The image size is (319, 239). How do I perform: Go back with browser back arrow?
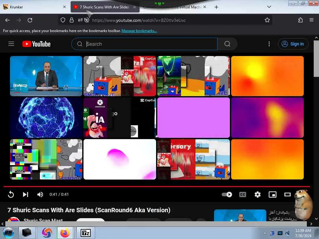tap(7, 20)
